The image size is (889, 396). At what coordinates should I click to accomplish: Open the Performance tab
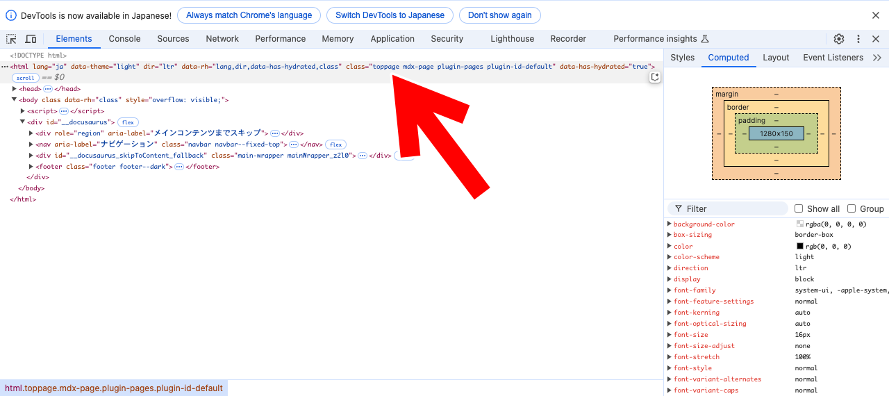(x=281, y=39)
